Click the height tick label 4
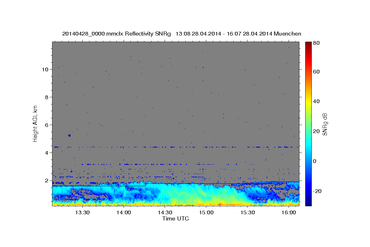370x247 pixels. point(47,153)
